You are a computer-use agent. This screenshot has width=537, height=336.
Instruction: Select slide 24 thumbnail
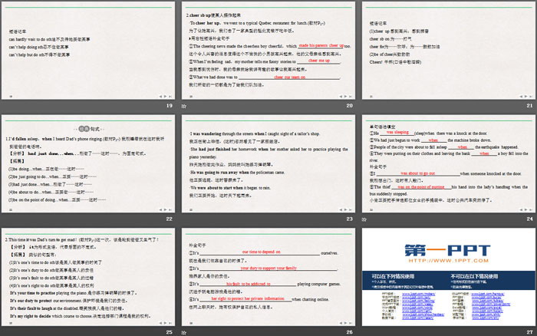point(447,163)
